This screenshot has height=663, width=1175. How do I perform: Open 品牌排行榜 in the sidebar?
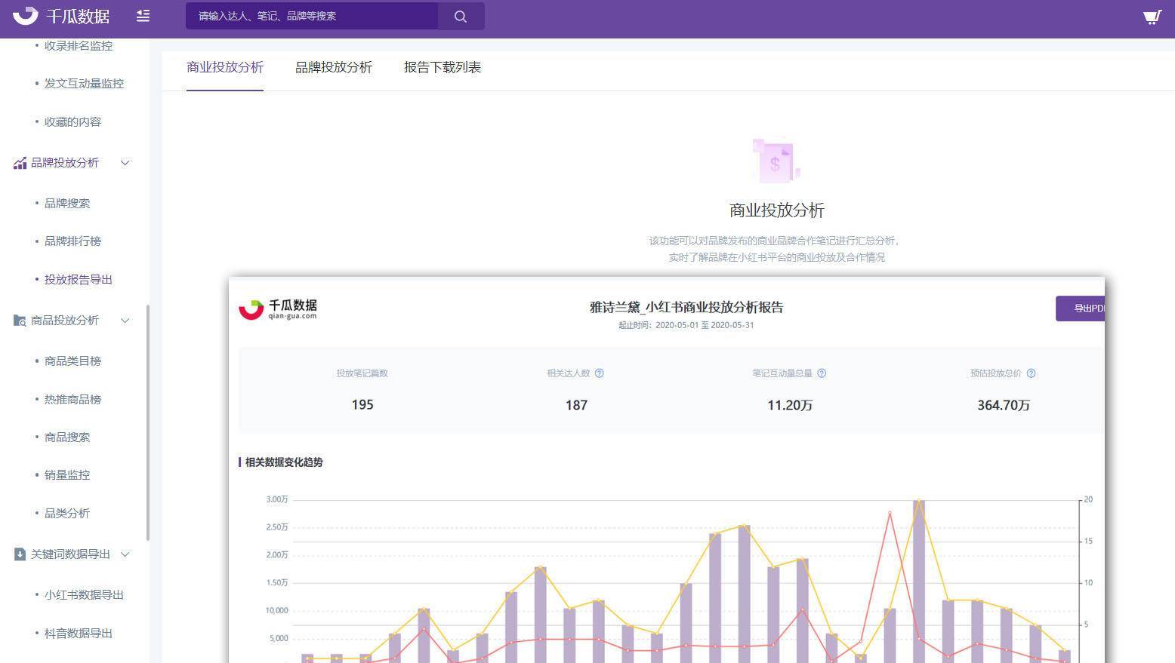click(x=72, y=241)
